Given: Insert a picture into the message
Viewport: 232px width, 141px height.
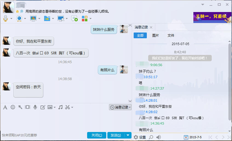Looking at the screenshot, I should (x=50, y=107).
